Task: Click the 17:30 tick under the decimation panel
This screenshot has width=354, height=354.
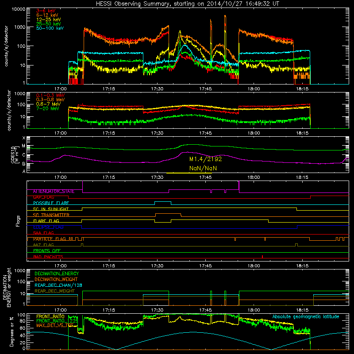Action: [x=157, y=310]
